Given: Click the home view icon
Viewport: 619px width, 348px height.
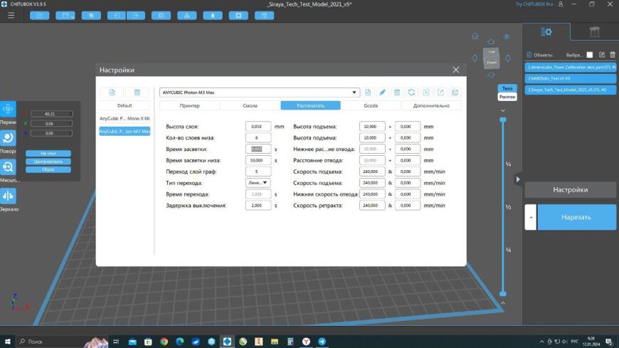Looking at the screenshot, I should 475,36.
